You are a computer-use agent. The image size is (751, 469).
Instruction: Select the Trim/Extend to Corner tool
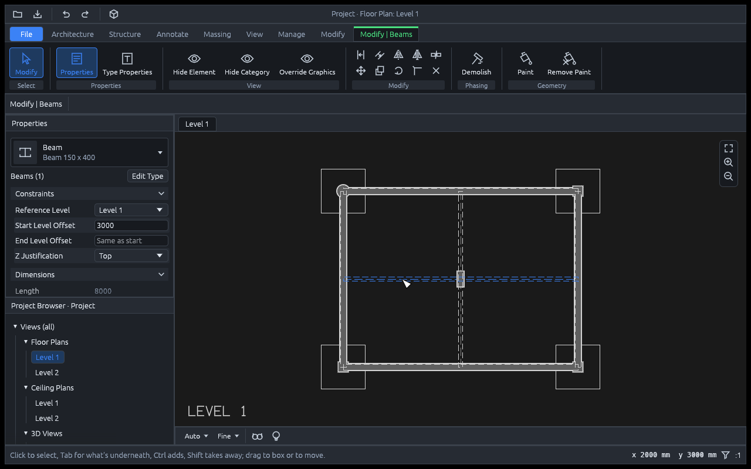pos(417,71)
